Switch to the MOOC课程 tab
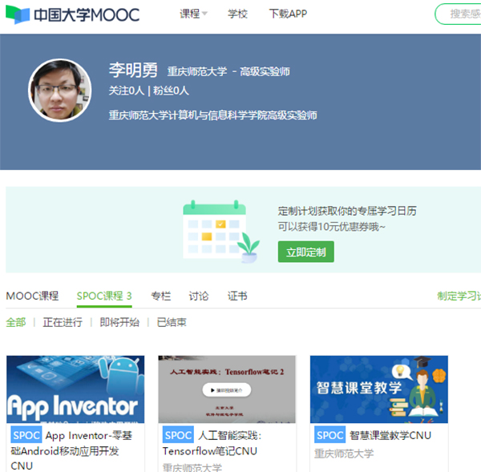Image resolution: width=481 pixels, height=472 pixels. click(x=32, y=296)
